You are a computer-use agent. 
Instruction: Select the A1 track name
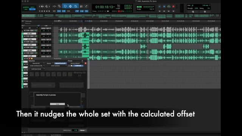(x=29, y=28)
